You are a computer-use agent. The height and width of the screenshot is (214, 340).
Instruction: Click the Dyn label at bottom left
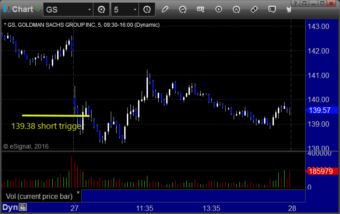tap(10, 207)
